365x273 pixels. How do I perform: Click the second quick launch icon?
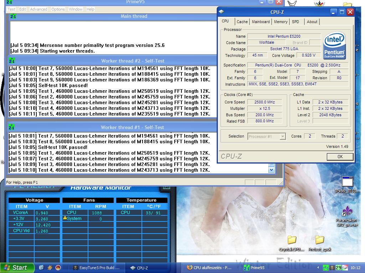(50, 268)
